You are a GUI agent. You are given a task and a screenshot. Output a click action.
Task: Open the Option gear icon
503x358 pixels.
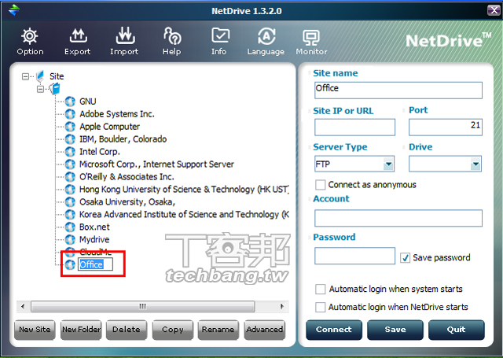[x=30, y=36]
